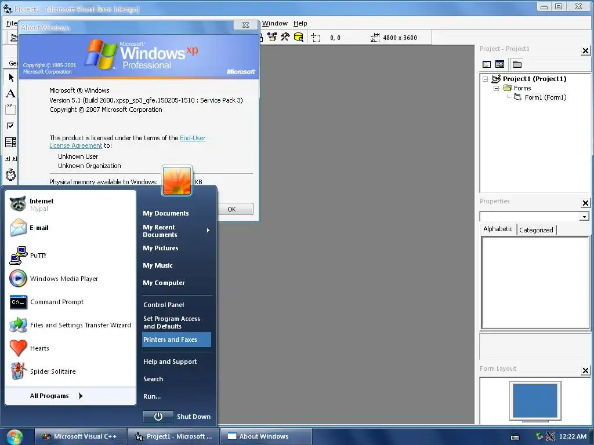The width and height of the screenshot is (594, 445).
Task: Open Windows Media Player from Start menu
Action: 71,279
